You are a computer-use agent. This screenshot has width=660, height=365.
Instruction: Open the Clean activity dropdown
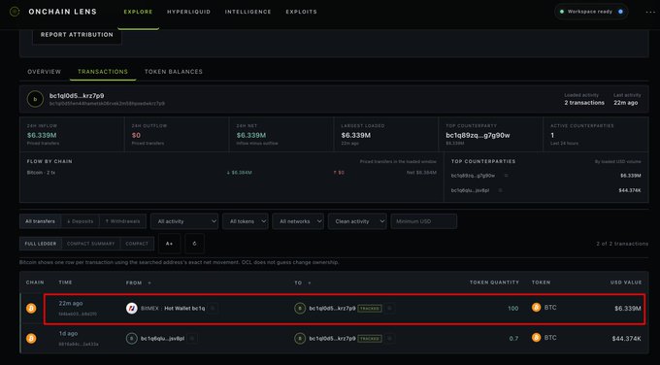(357, 221)
